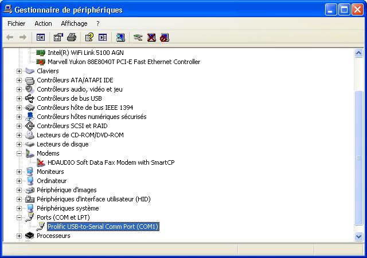
Task: Click the Update driver toolbar icon
Action: click(x=138, y=37)
